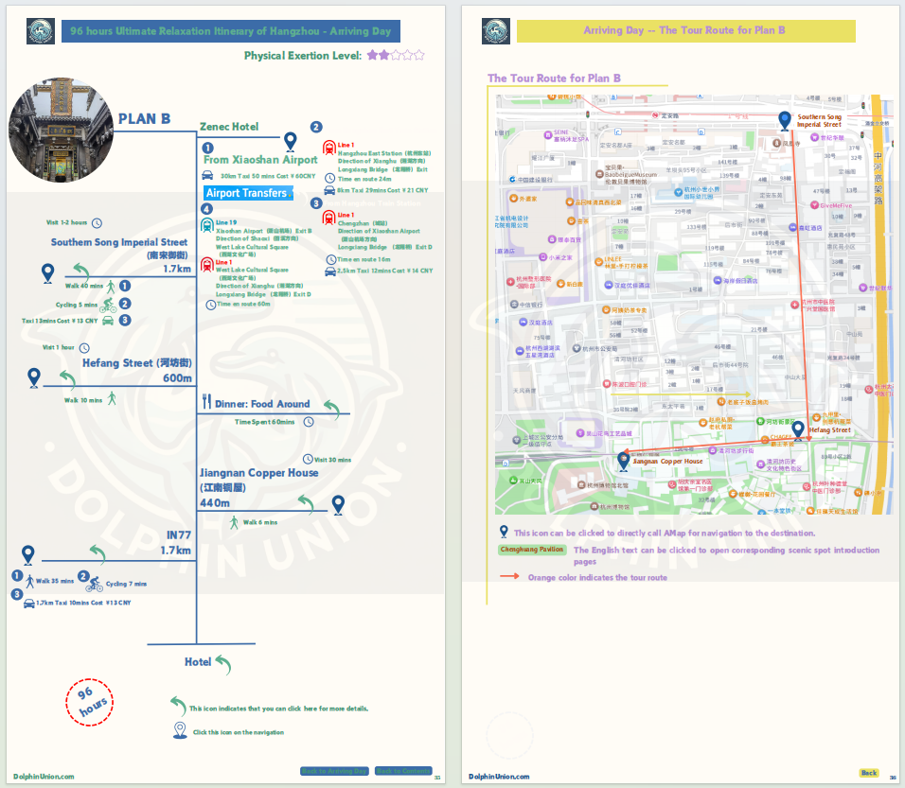
Task: Click the Back to Contents button
Action: 403,771
